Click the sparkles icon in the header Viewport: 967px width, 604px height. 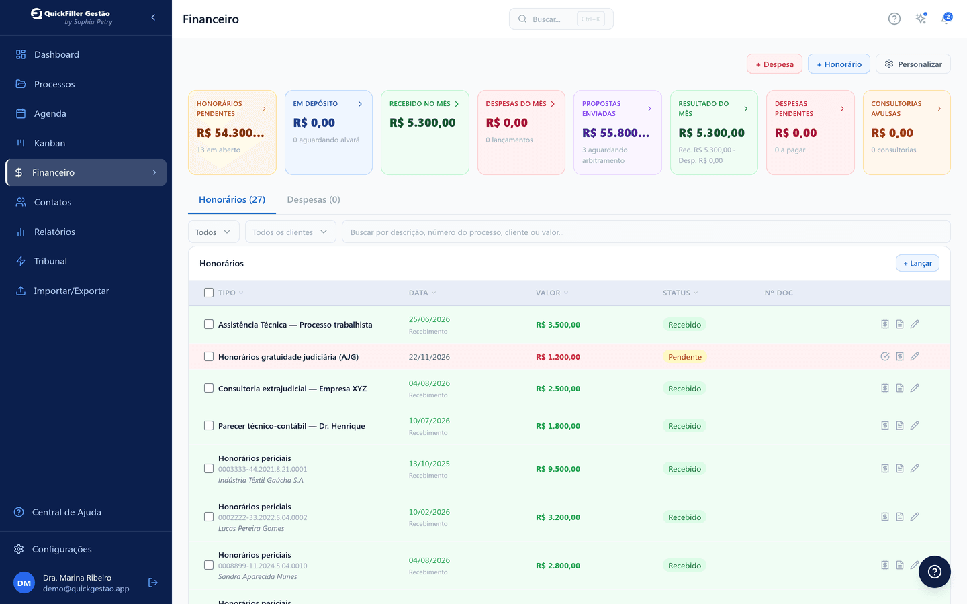(x=921, y=19)
